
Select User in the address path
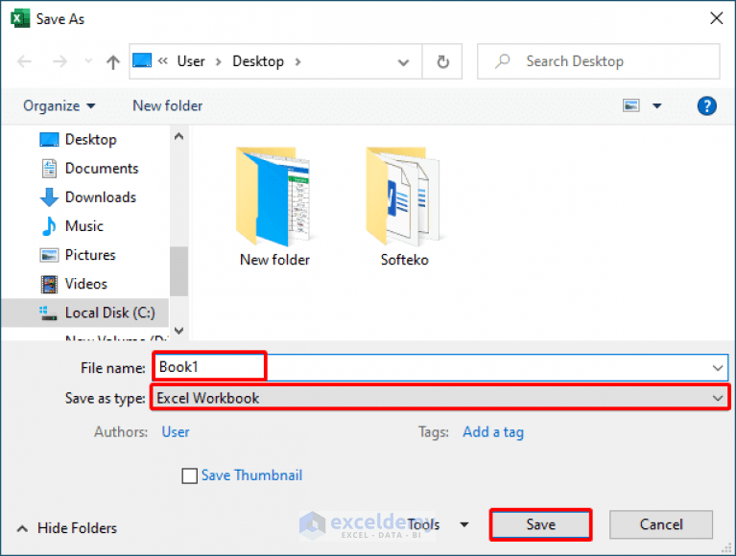[x=191, y=61]
